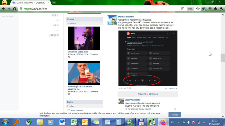Open the privacy policy link
This screenshot has height=126, width=225.
pyautogui.click(x=144, y=113)
